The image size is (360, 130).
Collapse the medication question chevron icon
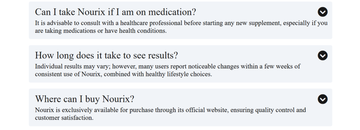(323, 12)
